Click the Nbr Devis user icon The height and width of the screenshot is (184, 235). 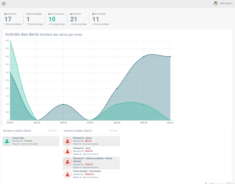click(x=71, y=14)
